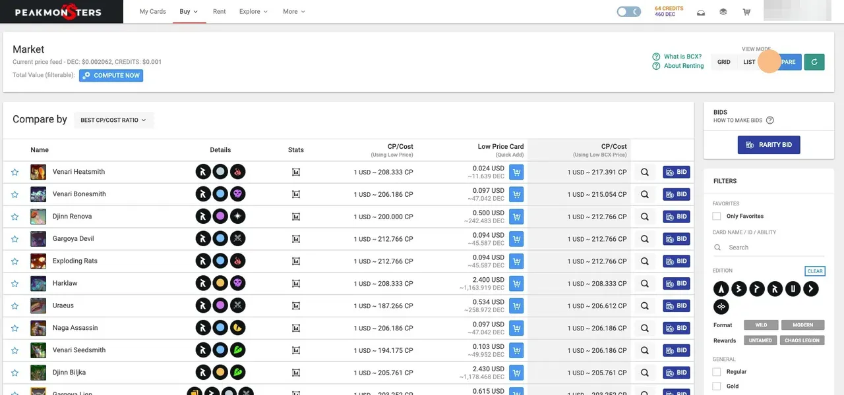This screenshot has height=395, width=844.
Task: Click the Compute Now button
Action: (x=111, y=76)
